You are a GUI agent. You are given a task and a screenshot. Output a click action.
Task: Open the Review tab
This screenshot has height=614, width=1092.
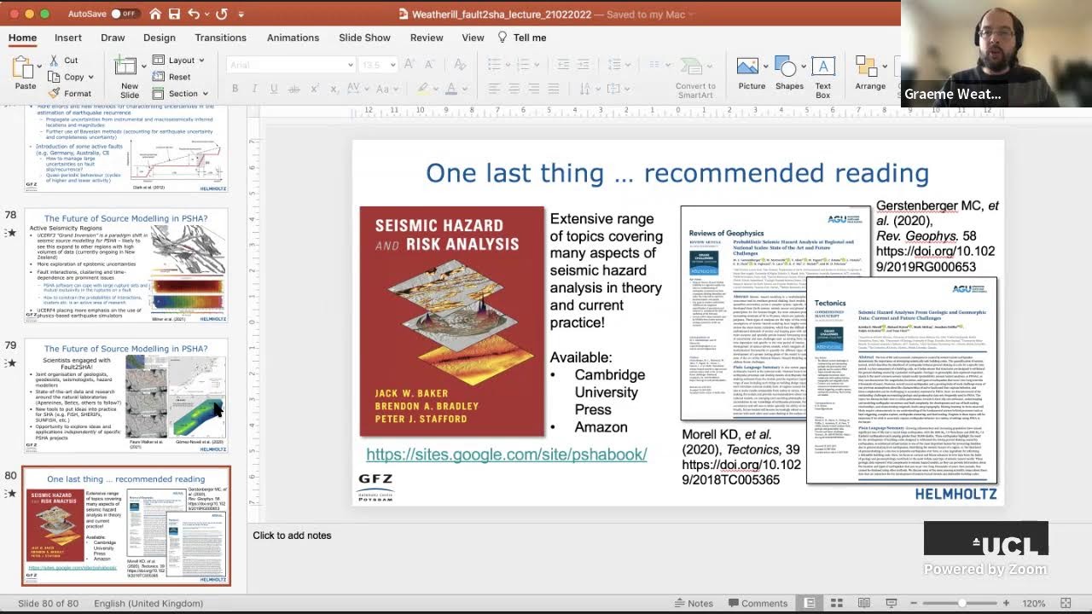(x=427, y=38)
